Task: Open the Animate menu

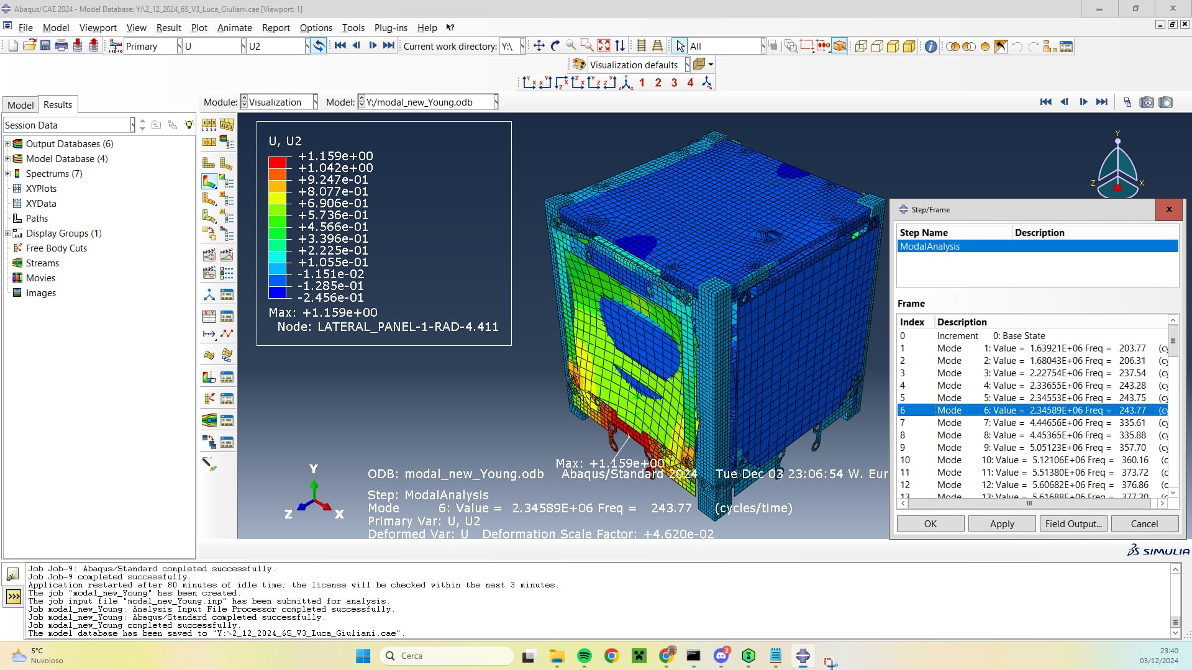Action: point(234,27)
